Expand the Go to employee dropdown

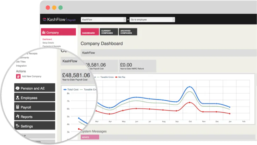(152, 19)
